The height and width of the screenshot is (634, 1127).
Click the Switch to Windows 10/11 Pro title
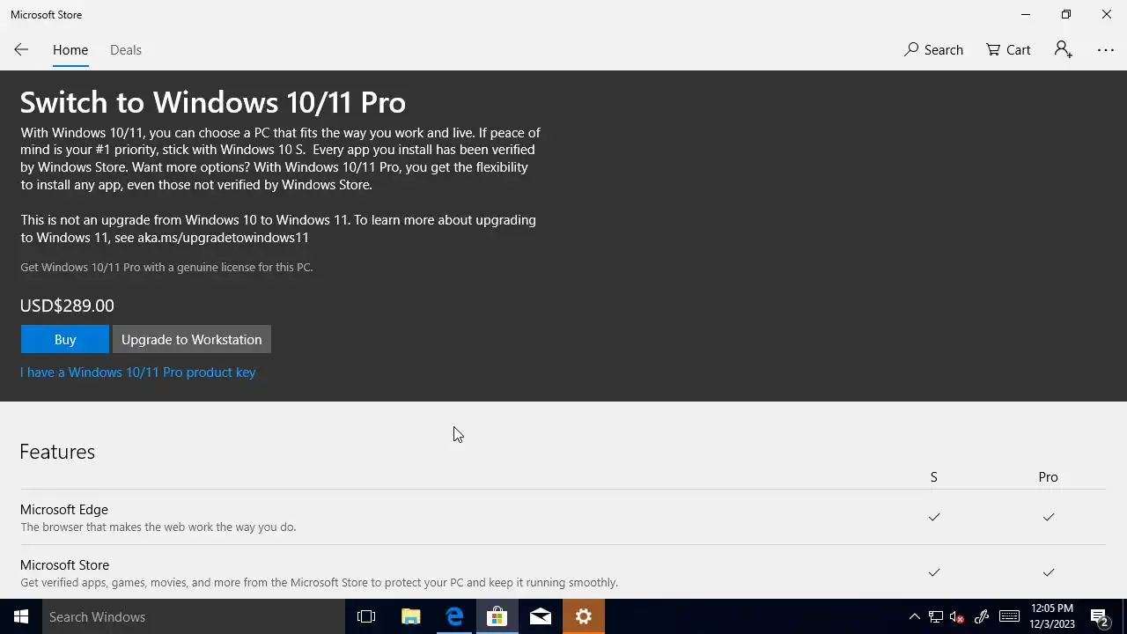click(x=213, y=102)
